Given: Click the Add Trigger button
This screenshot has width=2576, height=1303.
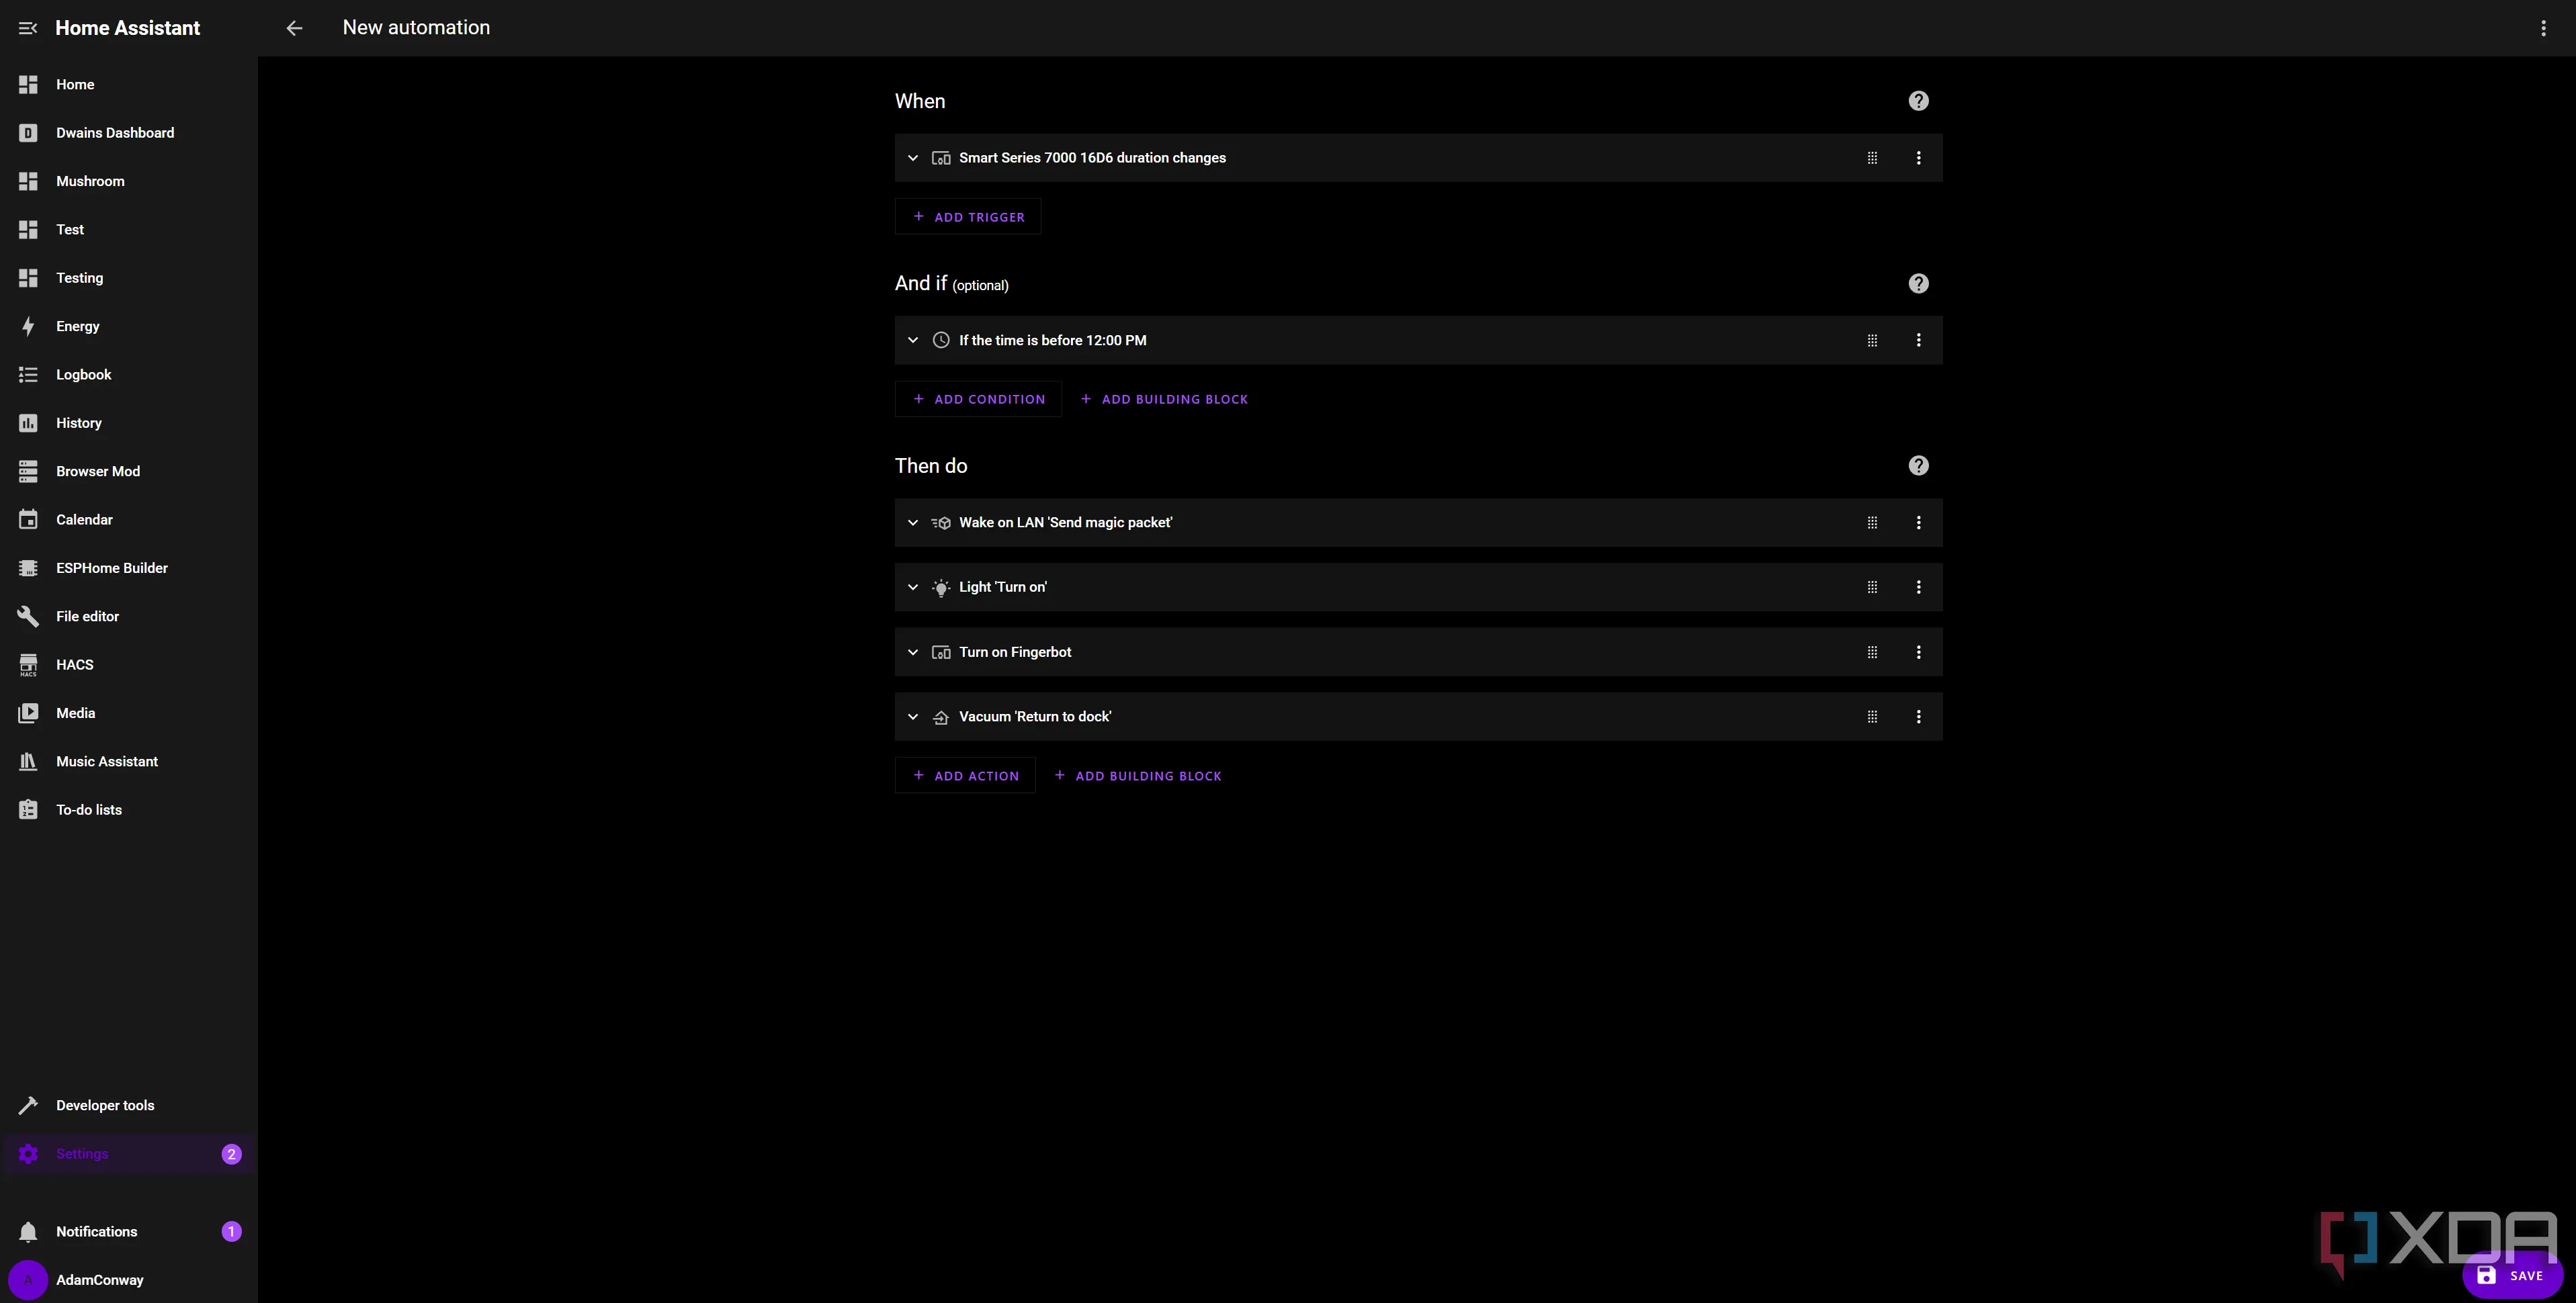Looking at the screenshot, I should tap(968, 217).
